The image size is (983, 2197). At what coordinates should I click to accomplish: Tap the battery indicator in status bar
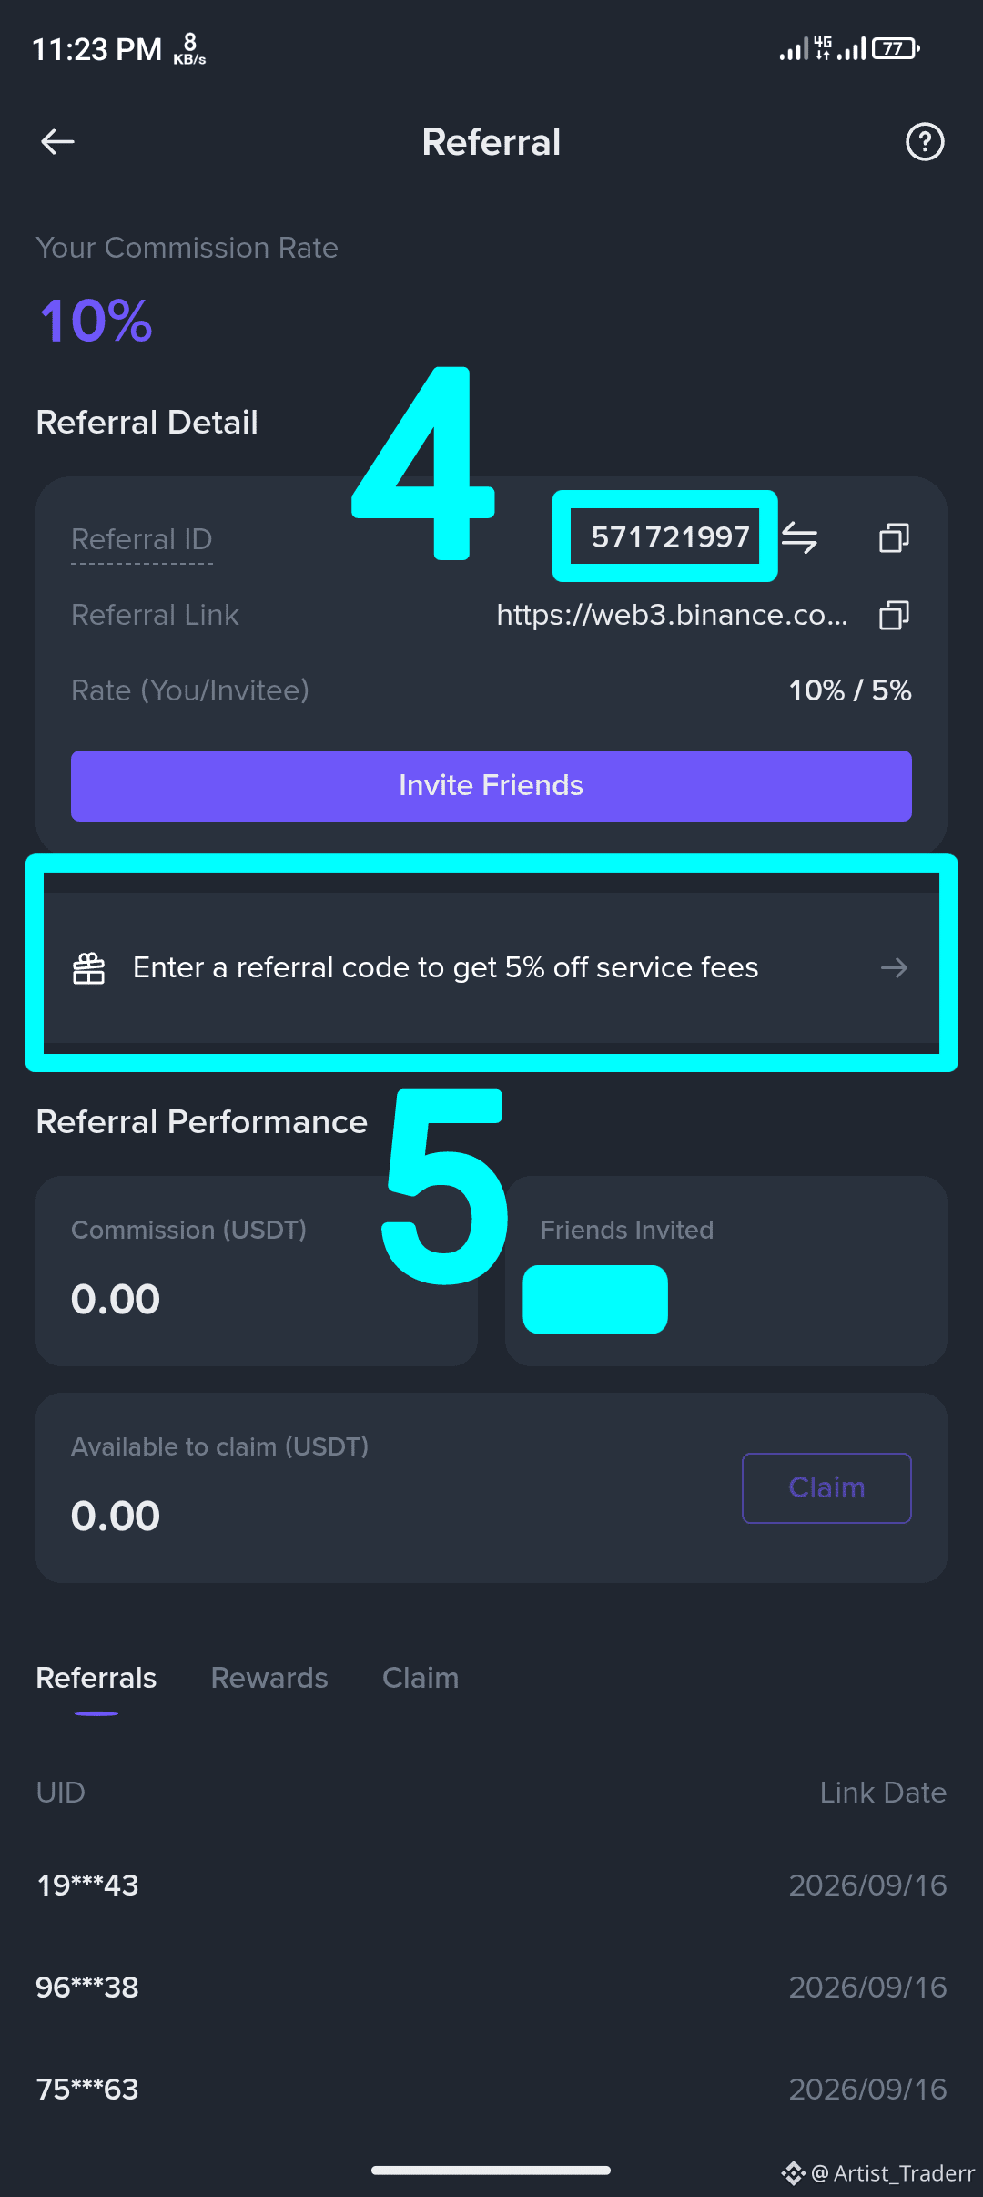pos(897,48)
